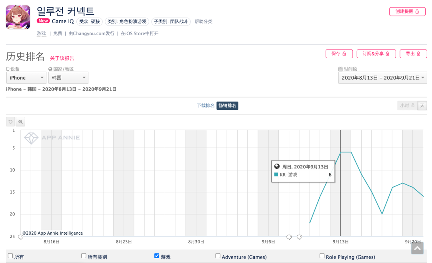Click the globe icon next to 国家/地区

(50, 69)
